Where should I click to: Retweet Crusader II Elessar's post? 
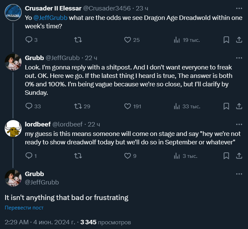pos(78,40)
